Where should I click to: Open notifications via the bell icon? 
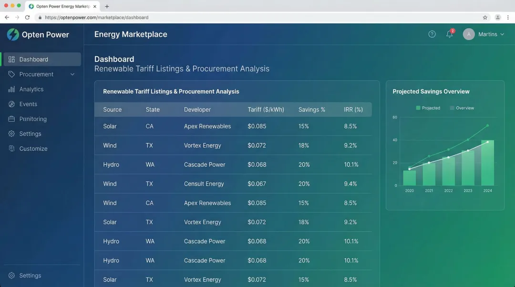449,34
